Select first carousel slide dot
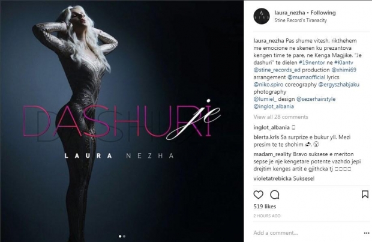The width and height of the screenshot is (372, 242). click(x=120, y=237)
